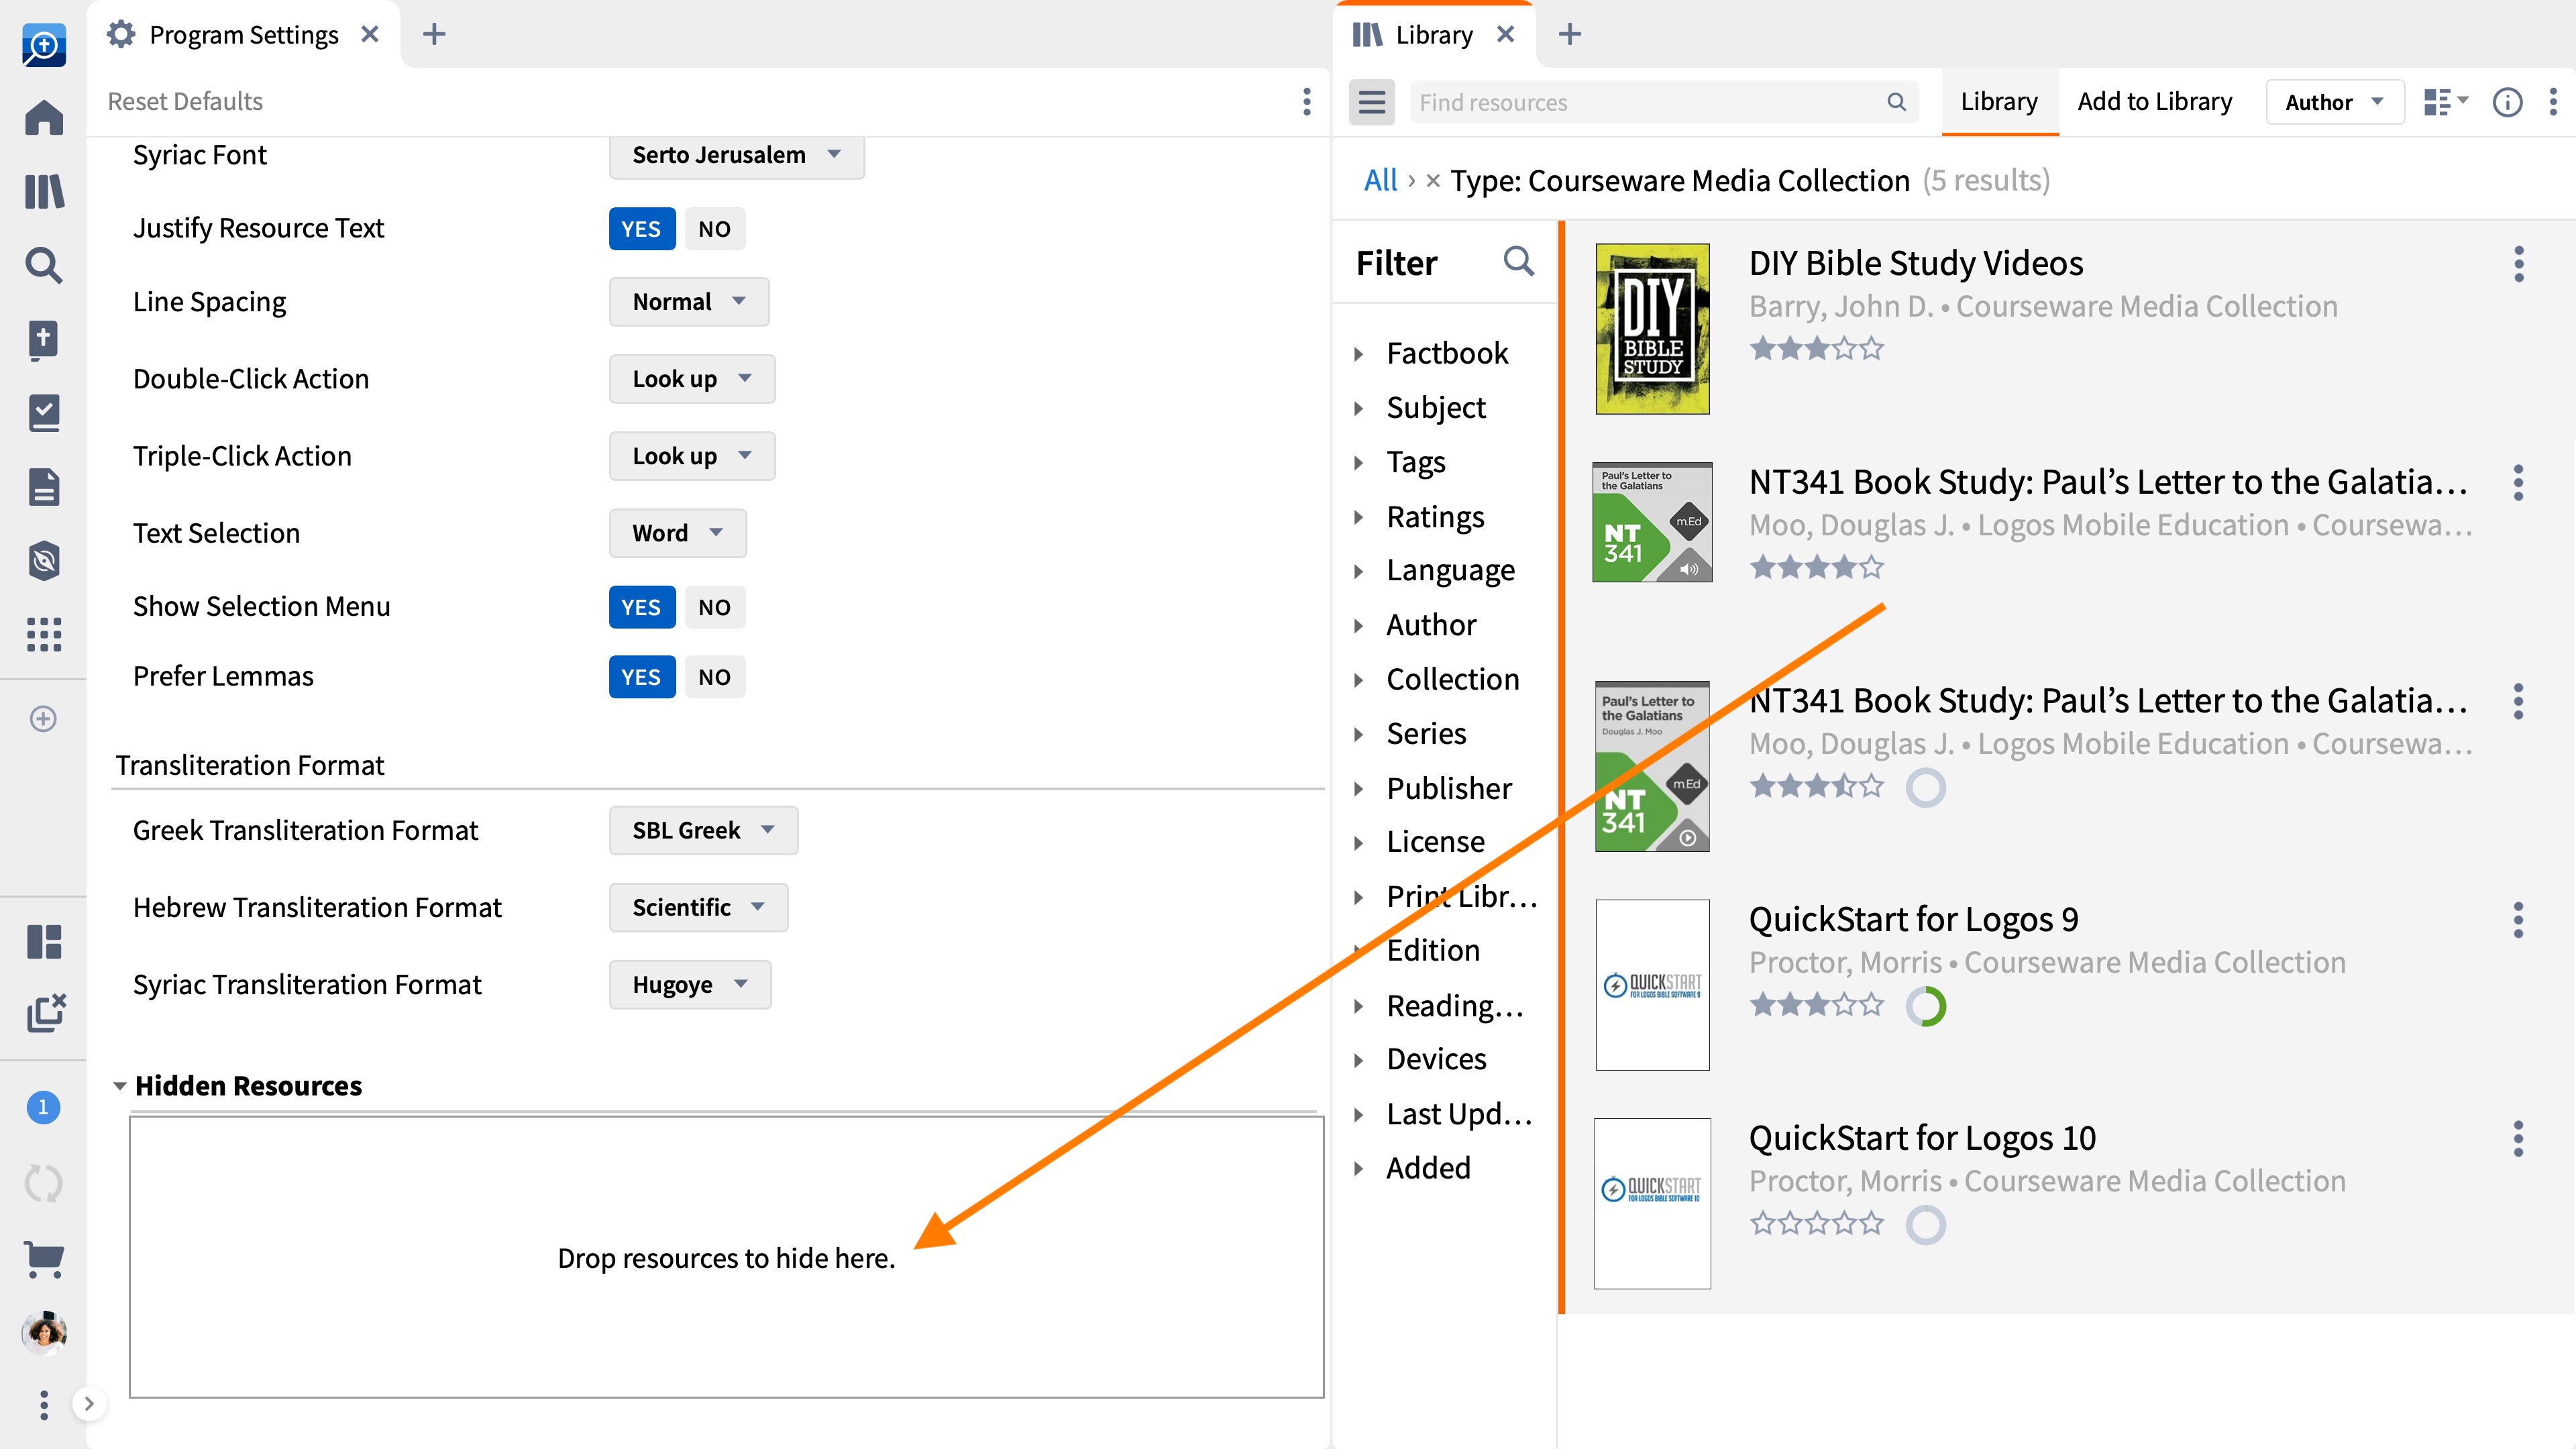
Task: Select the Add to Library tab
Action: [x=2154, y=102]
